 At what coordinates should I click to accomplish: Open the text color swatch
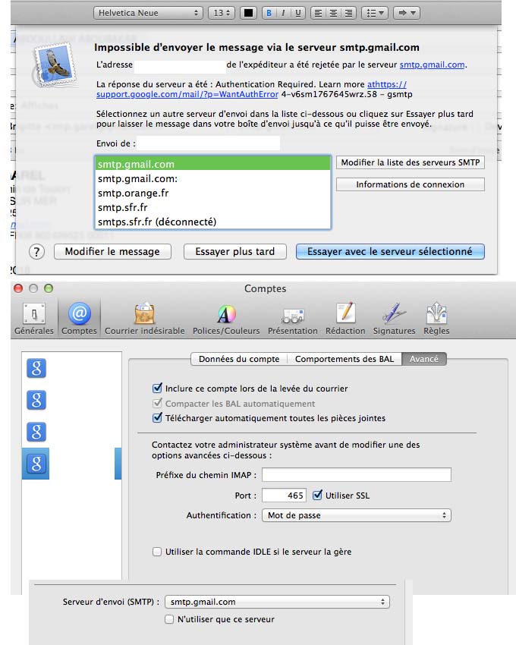click(247, 13)
